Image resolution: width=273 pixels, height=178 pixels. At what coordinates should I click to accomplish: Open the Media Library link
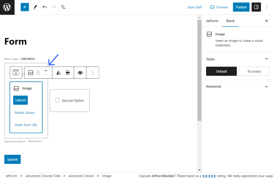(25, 113)
